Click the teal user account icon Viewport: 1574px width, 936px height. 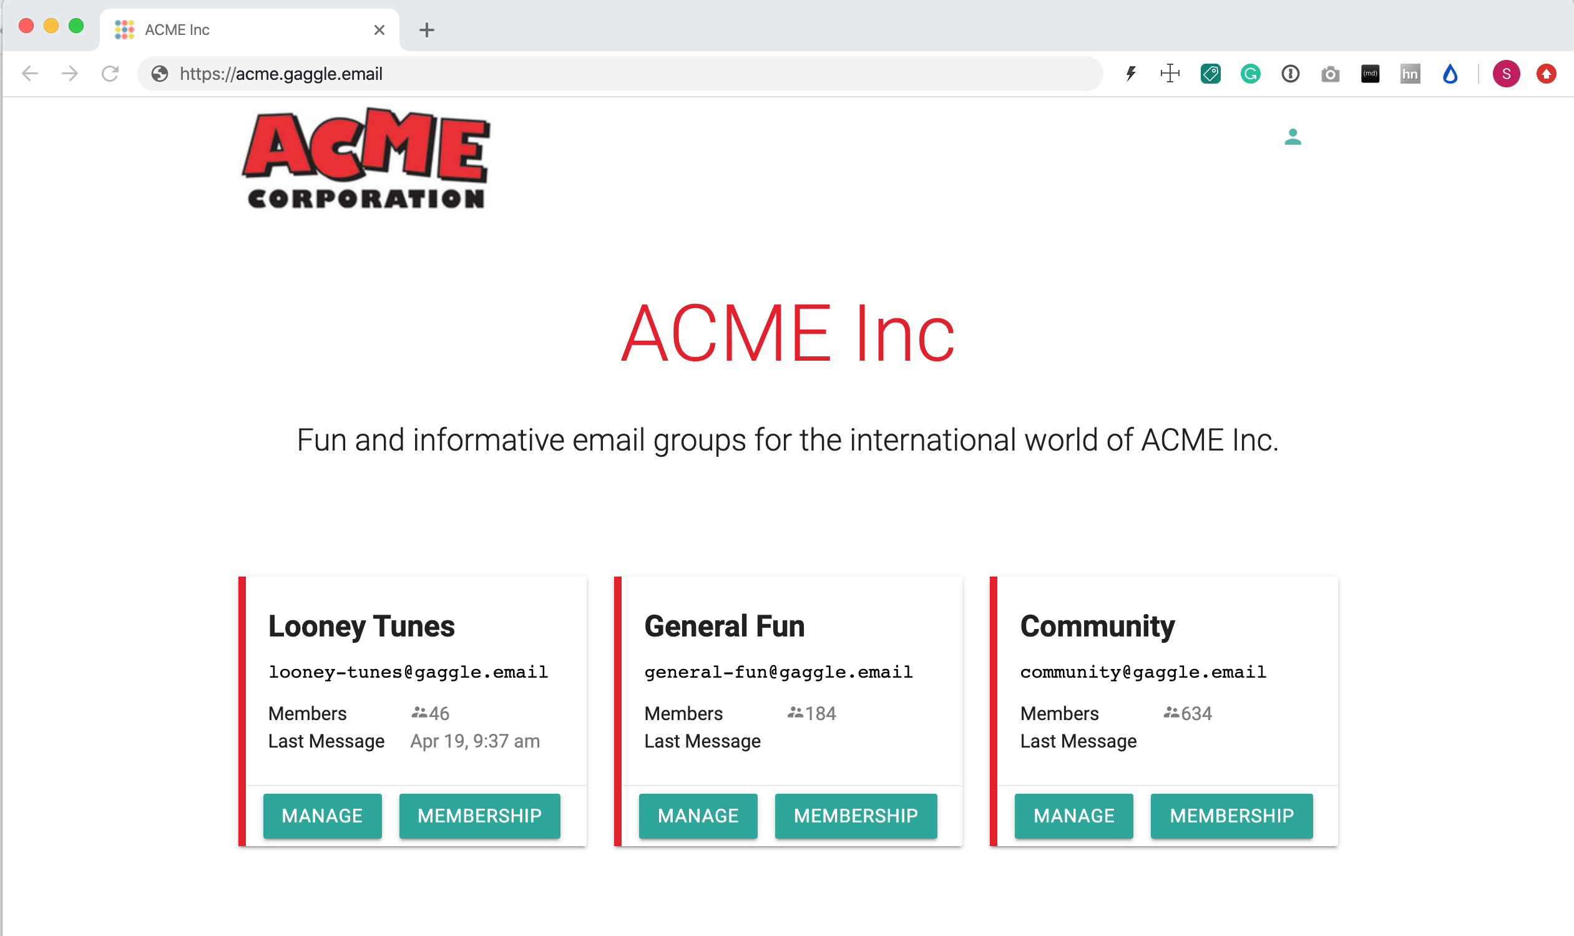click(x=1293, y=136)
